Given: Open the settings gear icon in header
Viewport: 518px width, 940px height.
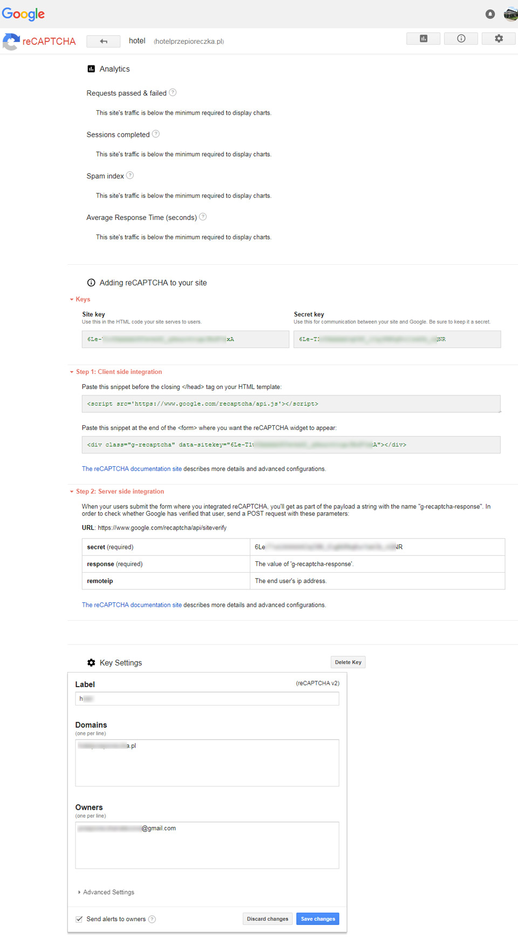Looking at the screenshot, I should tap(499, 38).
